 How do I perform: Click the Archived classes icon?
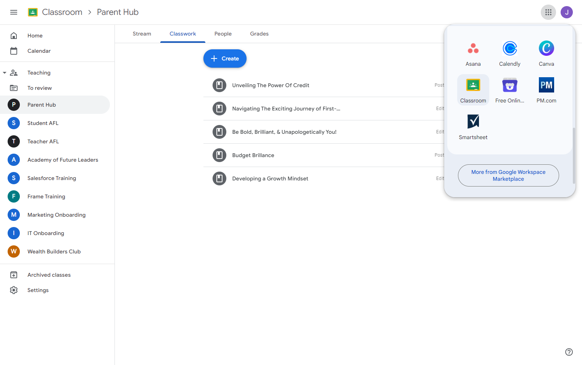pyautogui.click(x=14, y=275)
